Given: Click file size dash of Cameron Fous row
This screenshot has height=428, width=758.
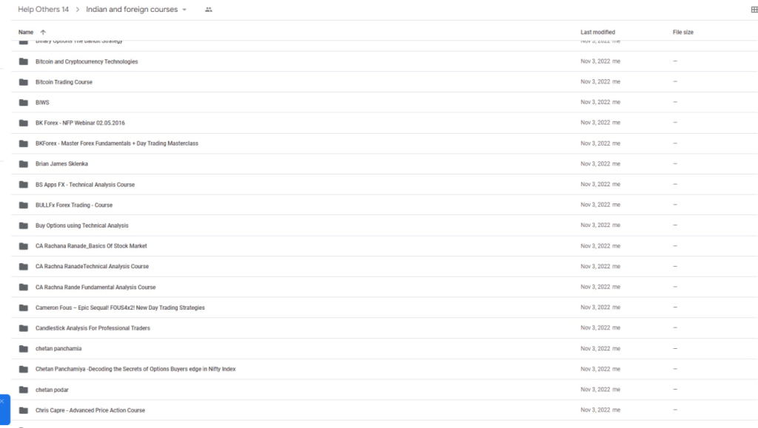Looking at the screenshot, I should (x=675, y=308).
